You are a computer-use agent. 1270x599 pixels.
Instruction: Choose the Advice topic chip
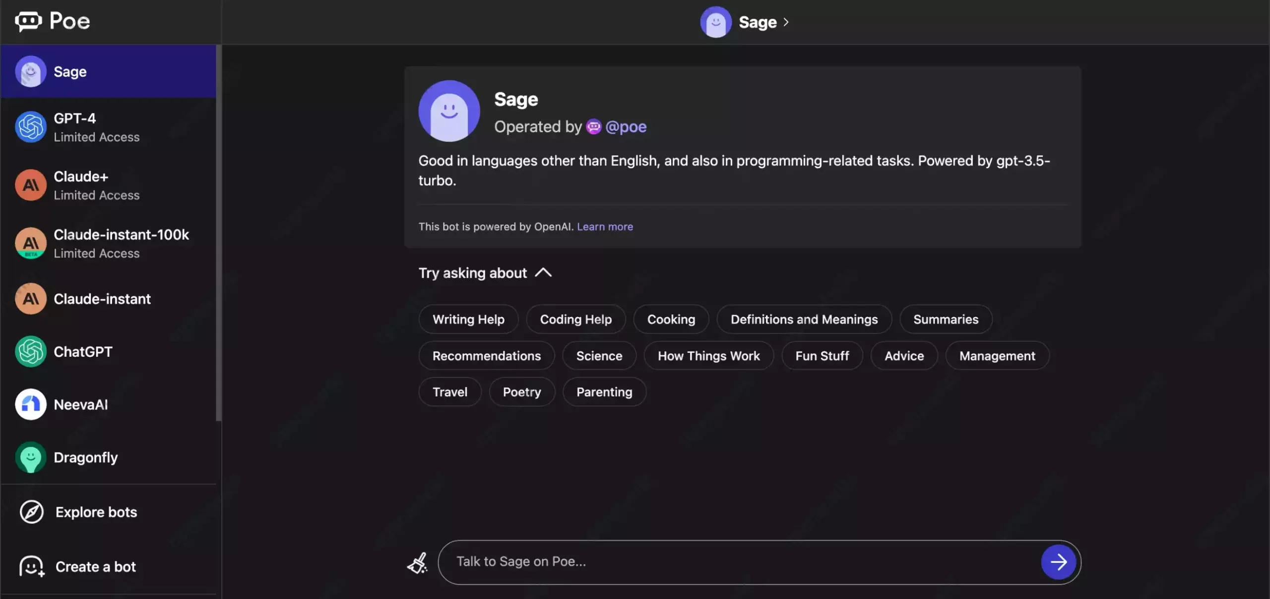click(904, 356)
